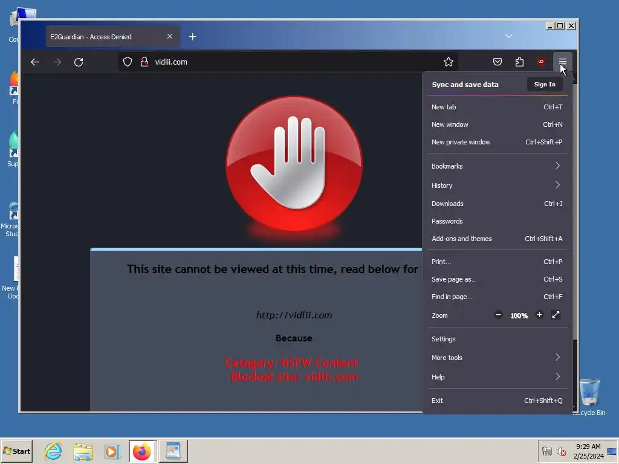Image resolution: width=619 pixels, height=464 pixels.
Task: Open Windows Media Player taskbar icon
Action: (112, 451)
